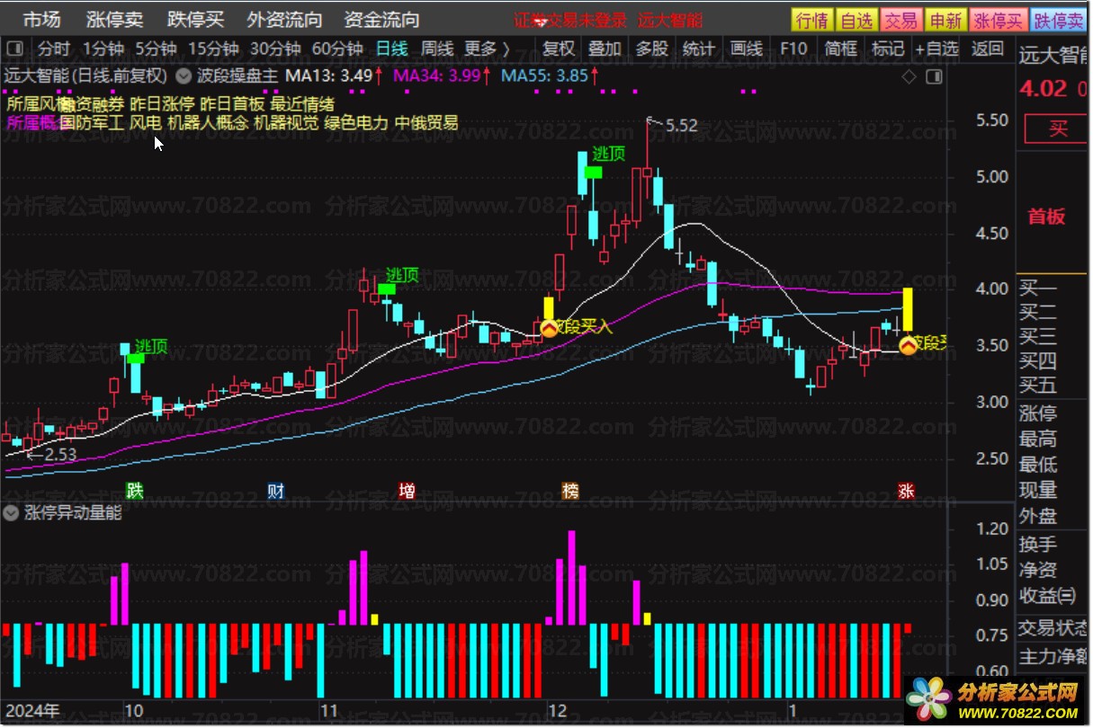
Task: Click the 证券交易未登录 login status text
Action: pos(570,20)
